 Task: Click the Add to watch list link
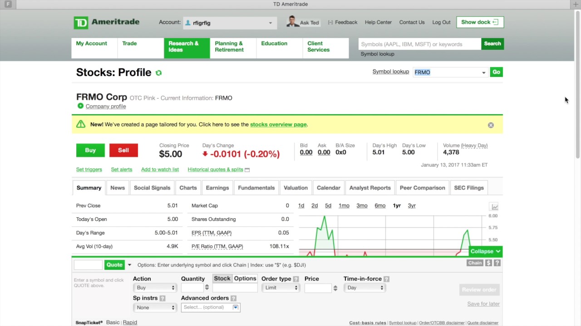click(160, 169)
